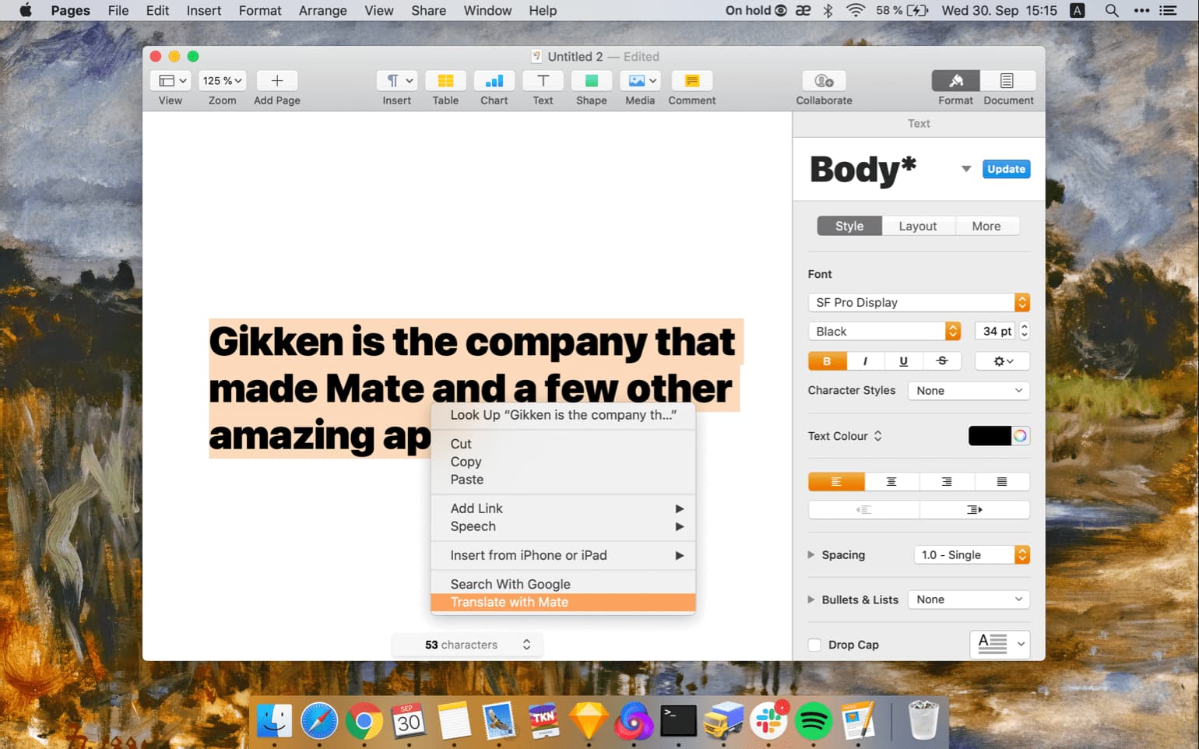The width and height of the screenshot is (1199, 749).
Task: Enable the Drop Cap checkbox
Action: [814, 644]
